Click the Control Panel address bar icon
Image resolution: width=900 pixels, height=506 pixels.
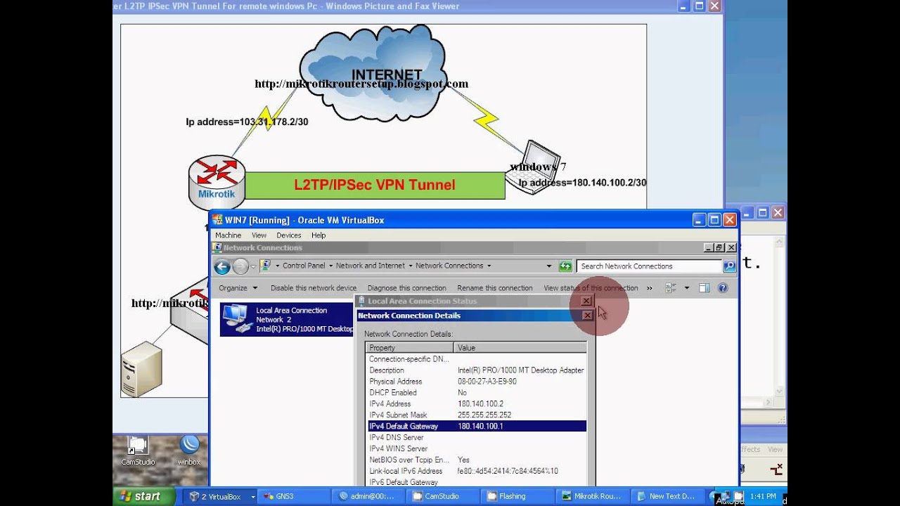(265, 266)
